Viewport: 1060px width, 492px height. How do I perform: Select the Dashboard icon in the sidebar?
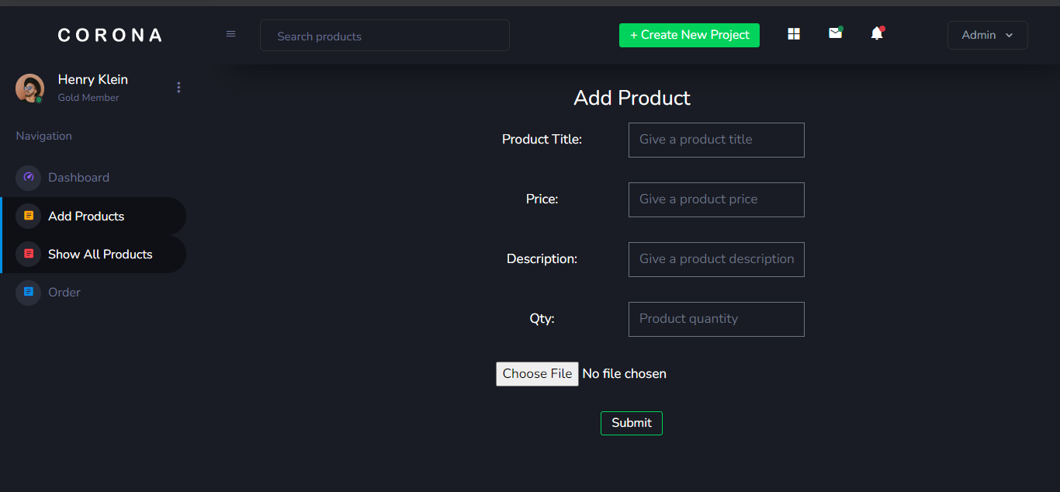pyautogui.click(x=28, y=178)
